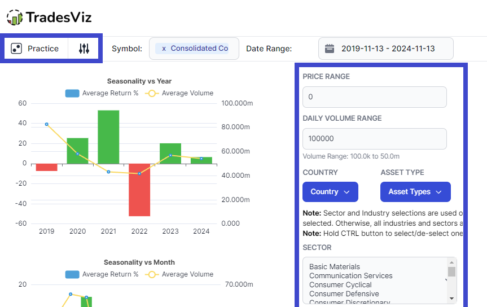Remove Consolidated Co symbol with x
487x307 pixels.
pos(164,49)
